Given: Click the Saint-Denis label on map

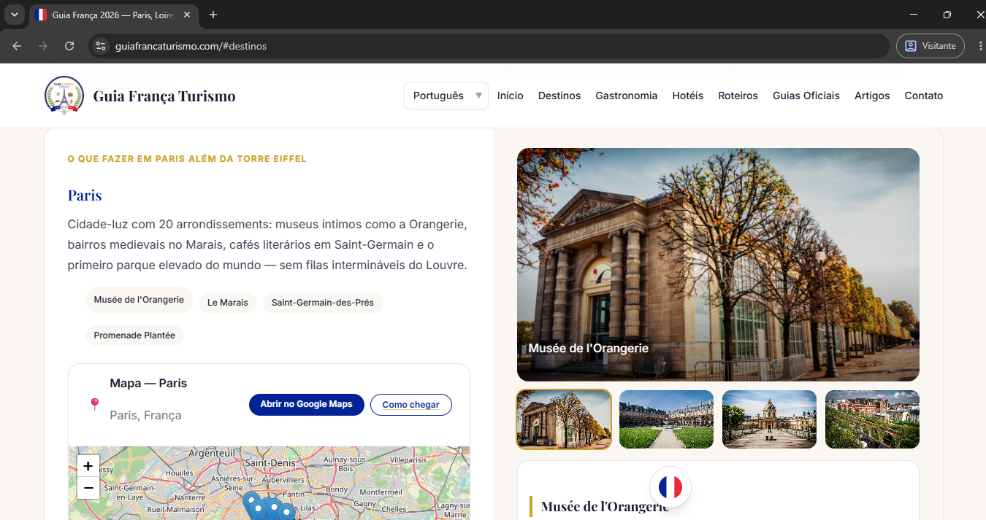Looking at the screenshot, I should [x=270, y=463].
